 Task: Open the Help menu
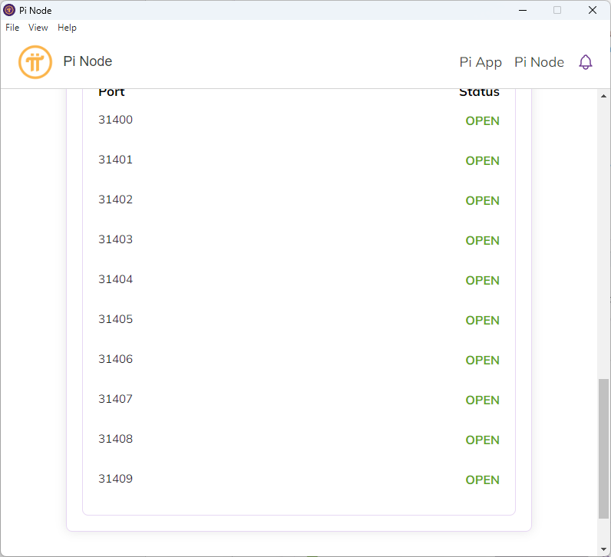[x=67, y=28]
